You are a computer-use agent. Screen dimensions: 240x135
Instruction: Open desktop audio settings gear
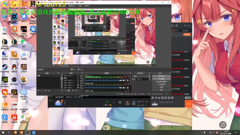[x=127, y=88]
